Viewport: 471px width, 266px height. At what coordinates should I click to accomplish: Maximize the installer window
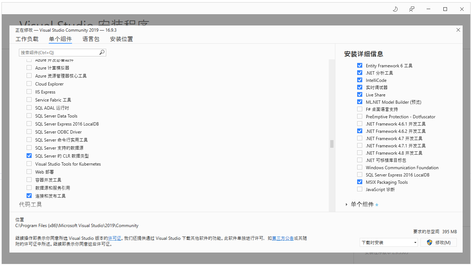pos(445,9)
